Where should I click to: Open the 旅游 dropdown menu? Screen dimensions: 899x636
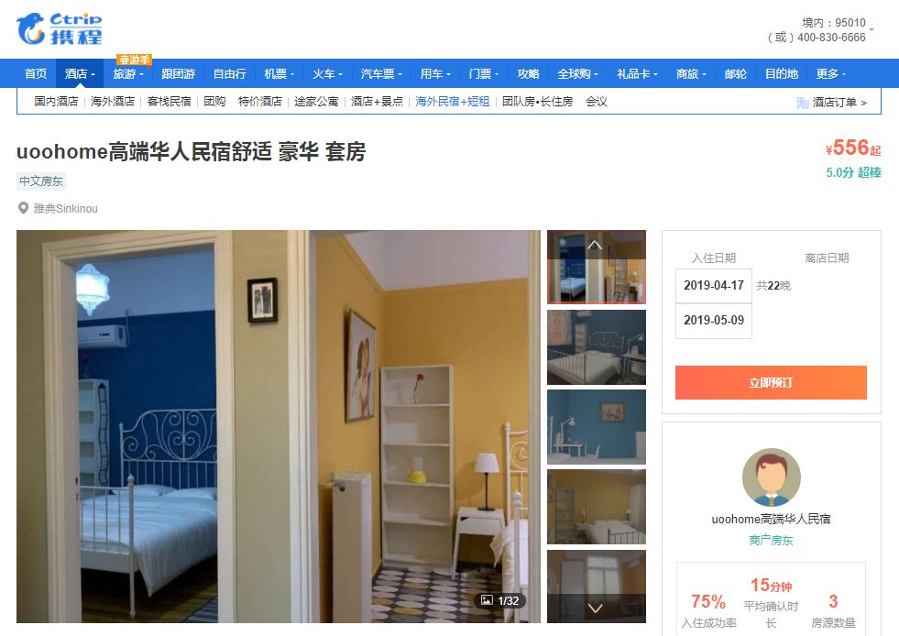coord(128,74)
